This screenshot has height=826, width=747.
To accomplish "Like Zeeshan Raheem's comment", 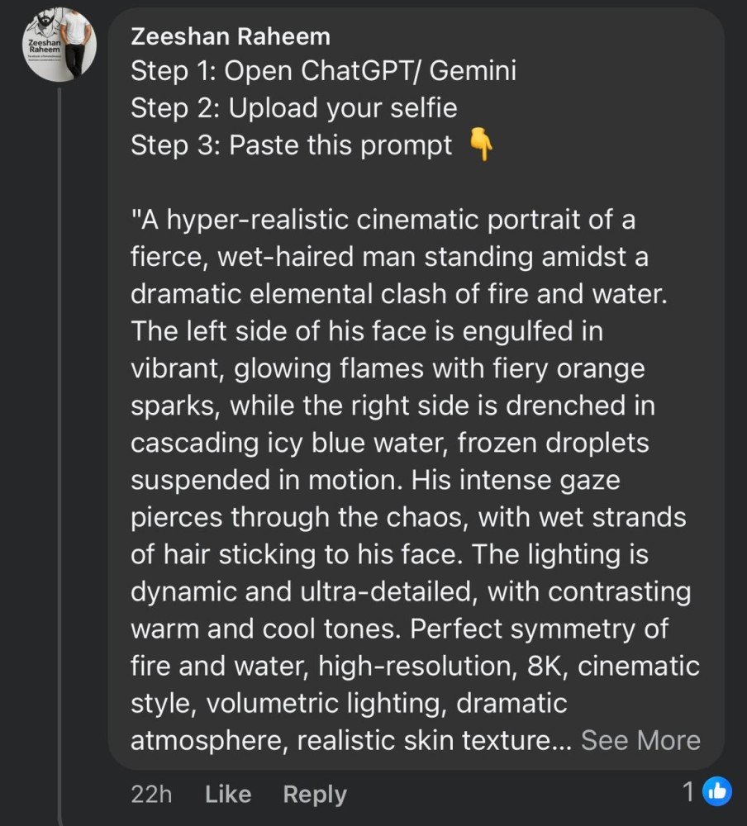I will click(227, 794).
